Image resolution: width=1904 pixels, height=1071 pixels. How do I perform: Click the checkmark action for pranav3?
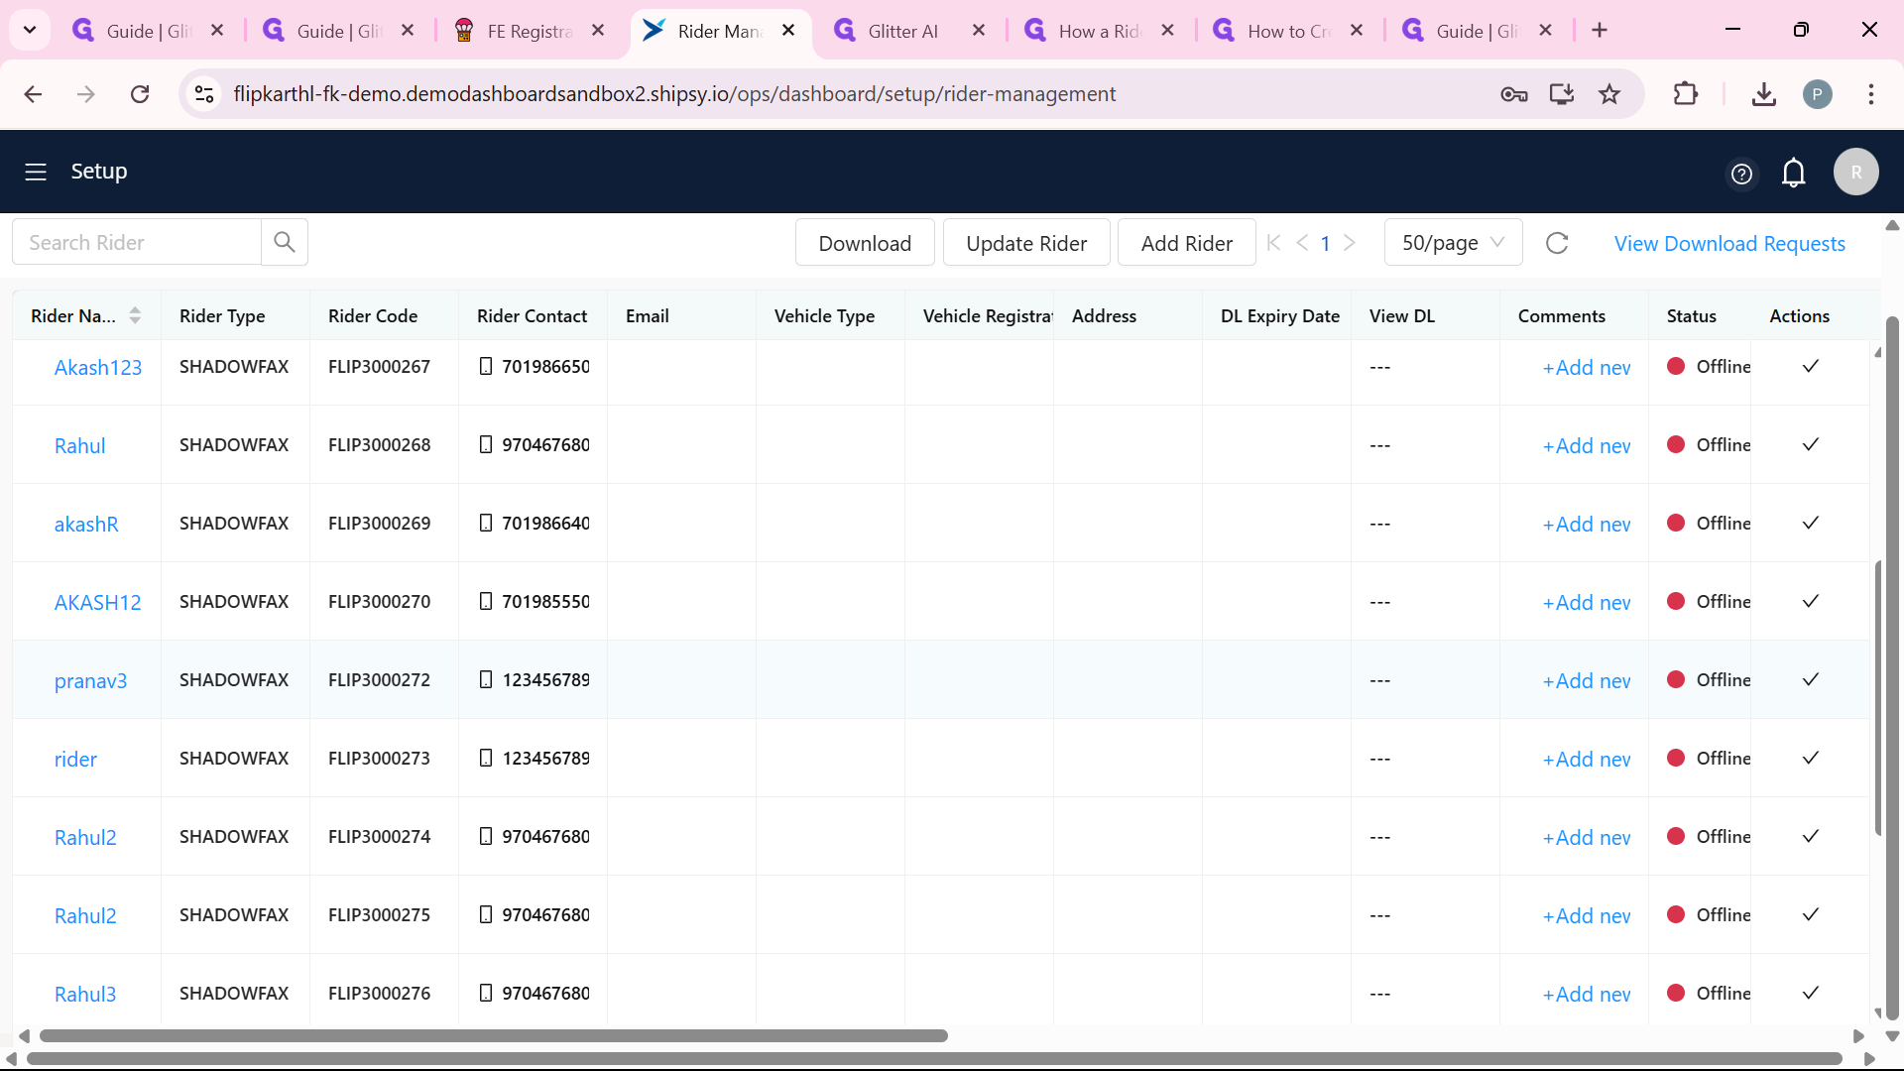[1811, 679]
